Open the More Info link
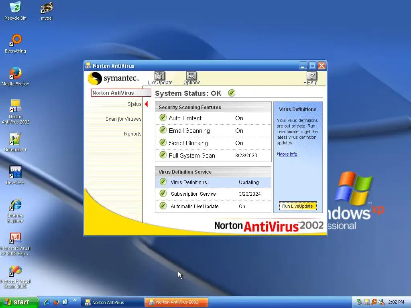The height and width of the screenshot is (308, 411). tap(288, 154)
